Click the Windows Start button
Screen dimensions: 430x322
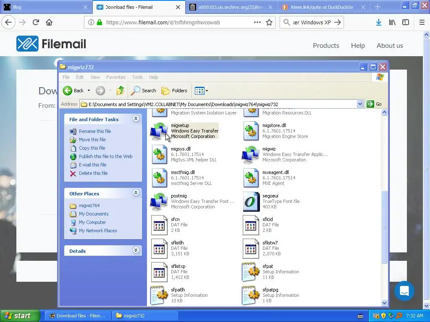click(20, 316)
